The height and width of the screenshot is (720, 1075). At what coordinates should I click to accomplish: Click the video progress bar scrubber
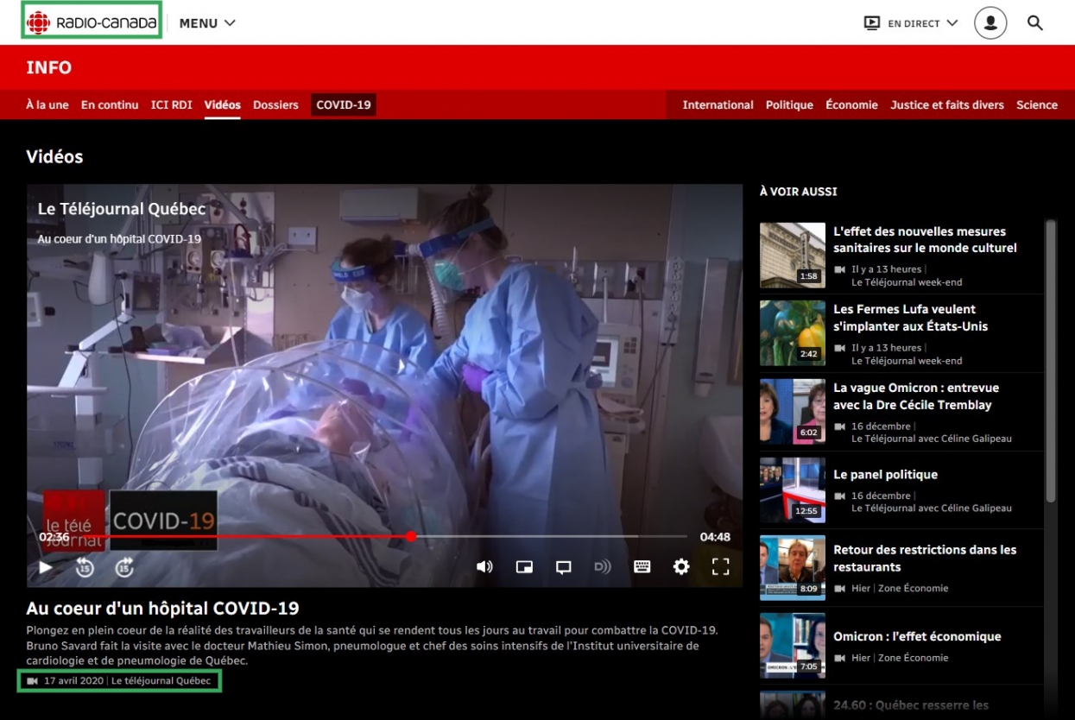tap(411, 536)
